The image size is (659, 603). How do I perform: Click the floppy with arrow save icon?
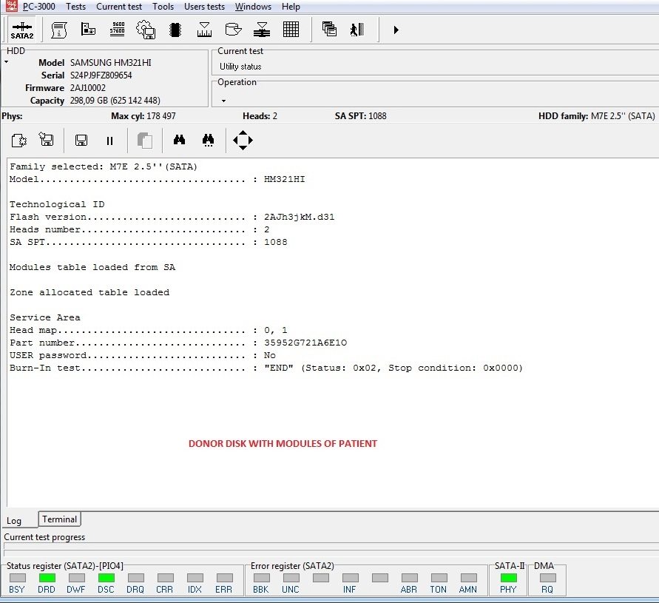point(47,139)
